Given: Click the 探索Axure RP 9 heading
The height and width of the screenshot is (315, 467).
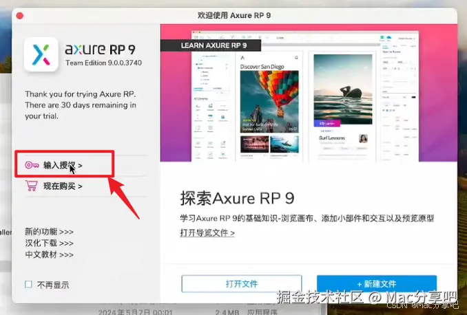Looking at the screenshot, I should coord(237,198).
